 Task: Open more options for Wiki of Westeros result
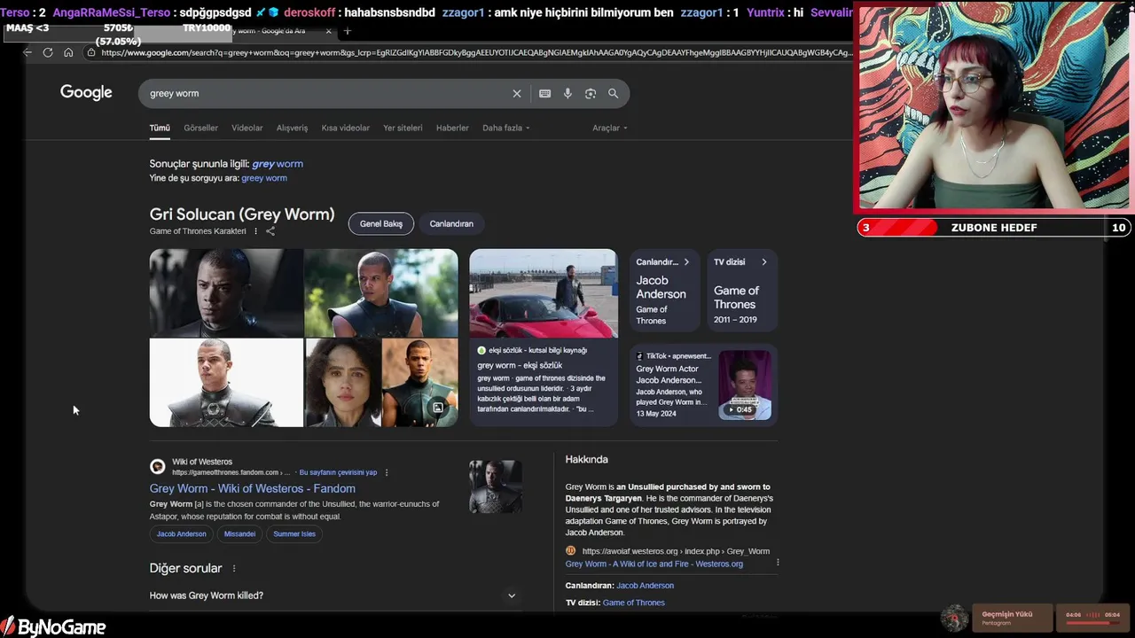pos(387,472)
